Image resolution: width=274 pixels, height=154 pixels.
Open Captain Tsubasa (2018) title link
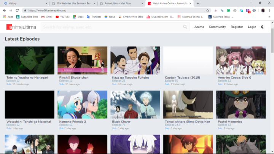pos(182,78)
